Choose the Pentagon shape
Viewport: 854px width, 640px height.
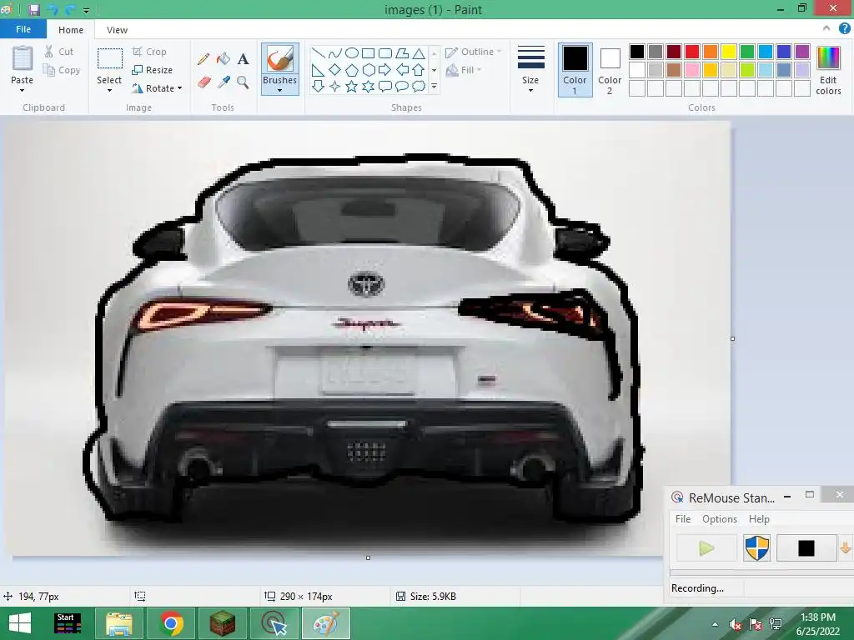(352, 70)
